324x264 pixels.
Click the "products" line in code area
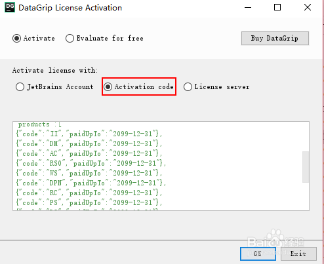tap(39, 124)
